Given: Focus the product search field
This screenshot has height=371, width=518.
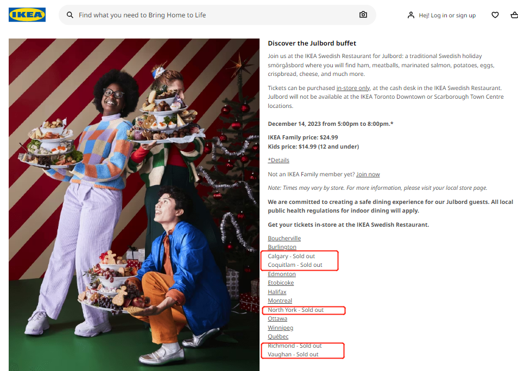Looking at the screenshot, I should coord(217,15).
